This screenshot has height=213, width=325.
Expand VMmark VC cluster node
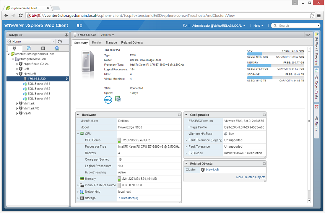click(x=17, y=109)
